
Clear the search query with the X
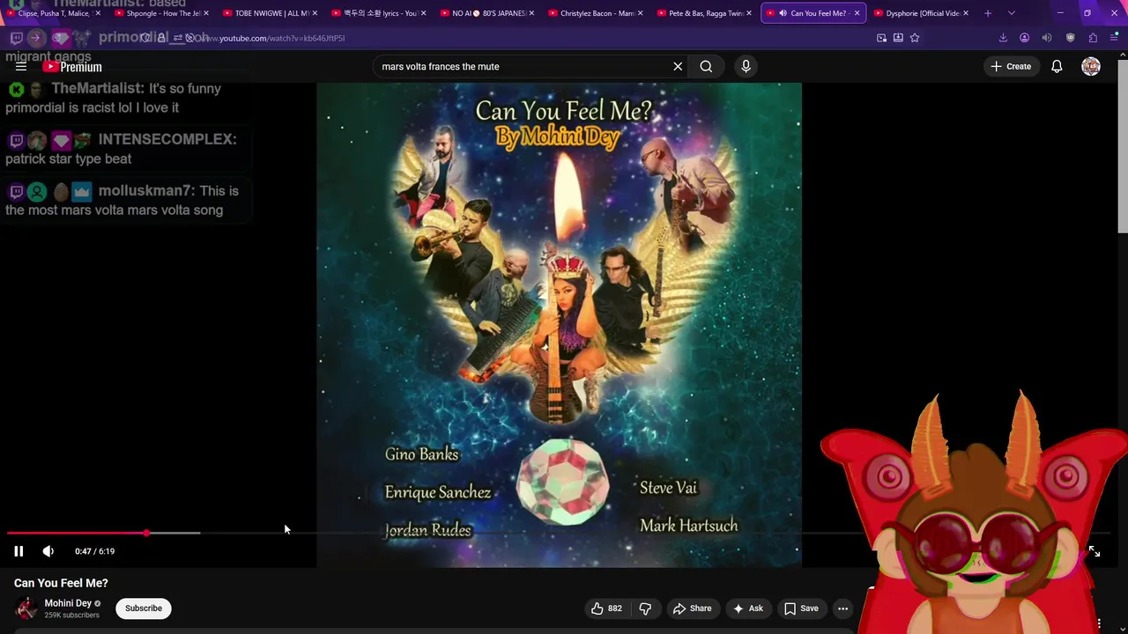pos(678,66)
